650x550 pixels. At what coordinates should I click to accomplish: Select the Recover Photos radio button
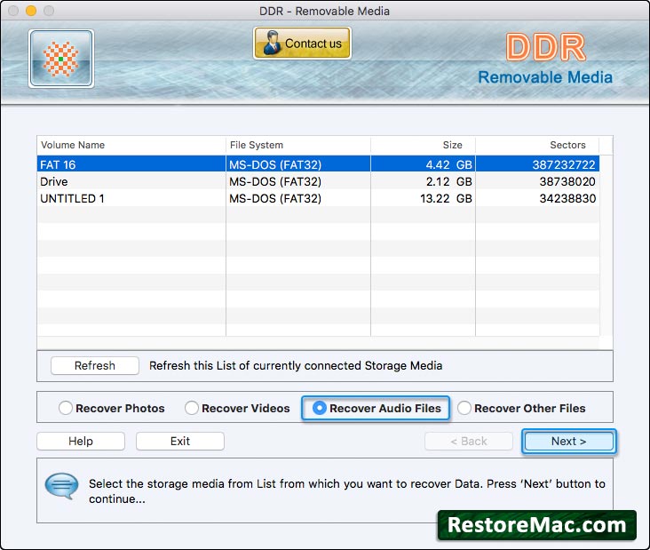point(66,408)
